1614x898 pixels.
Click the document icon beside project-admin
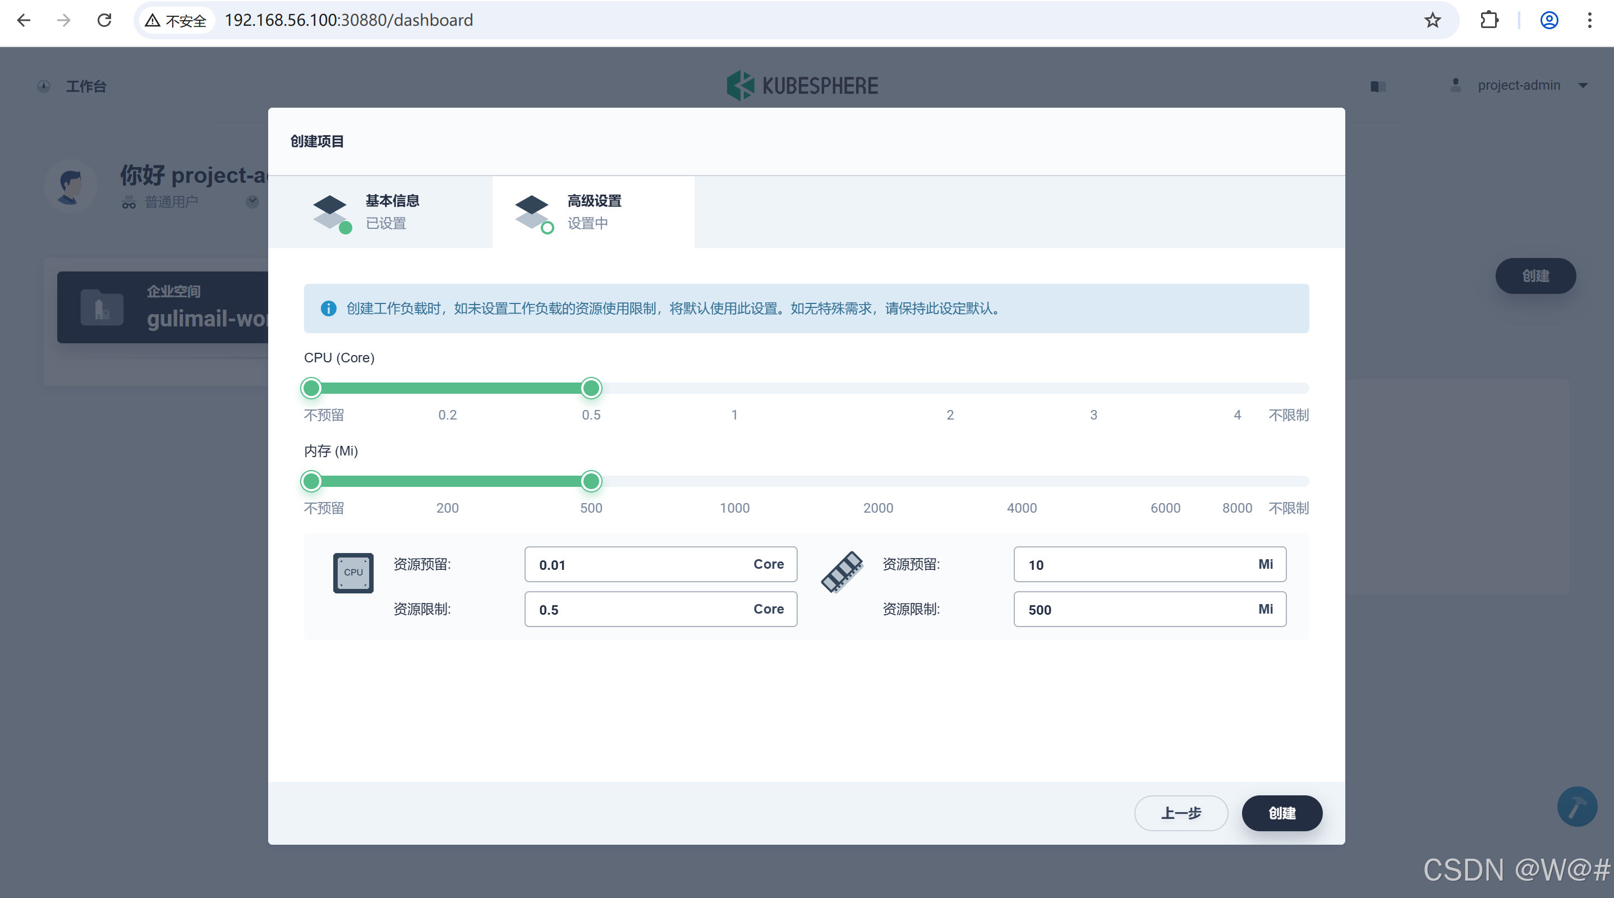[1378, 86]
